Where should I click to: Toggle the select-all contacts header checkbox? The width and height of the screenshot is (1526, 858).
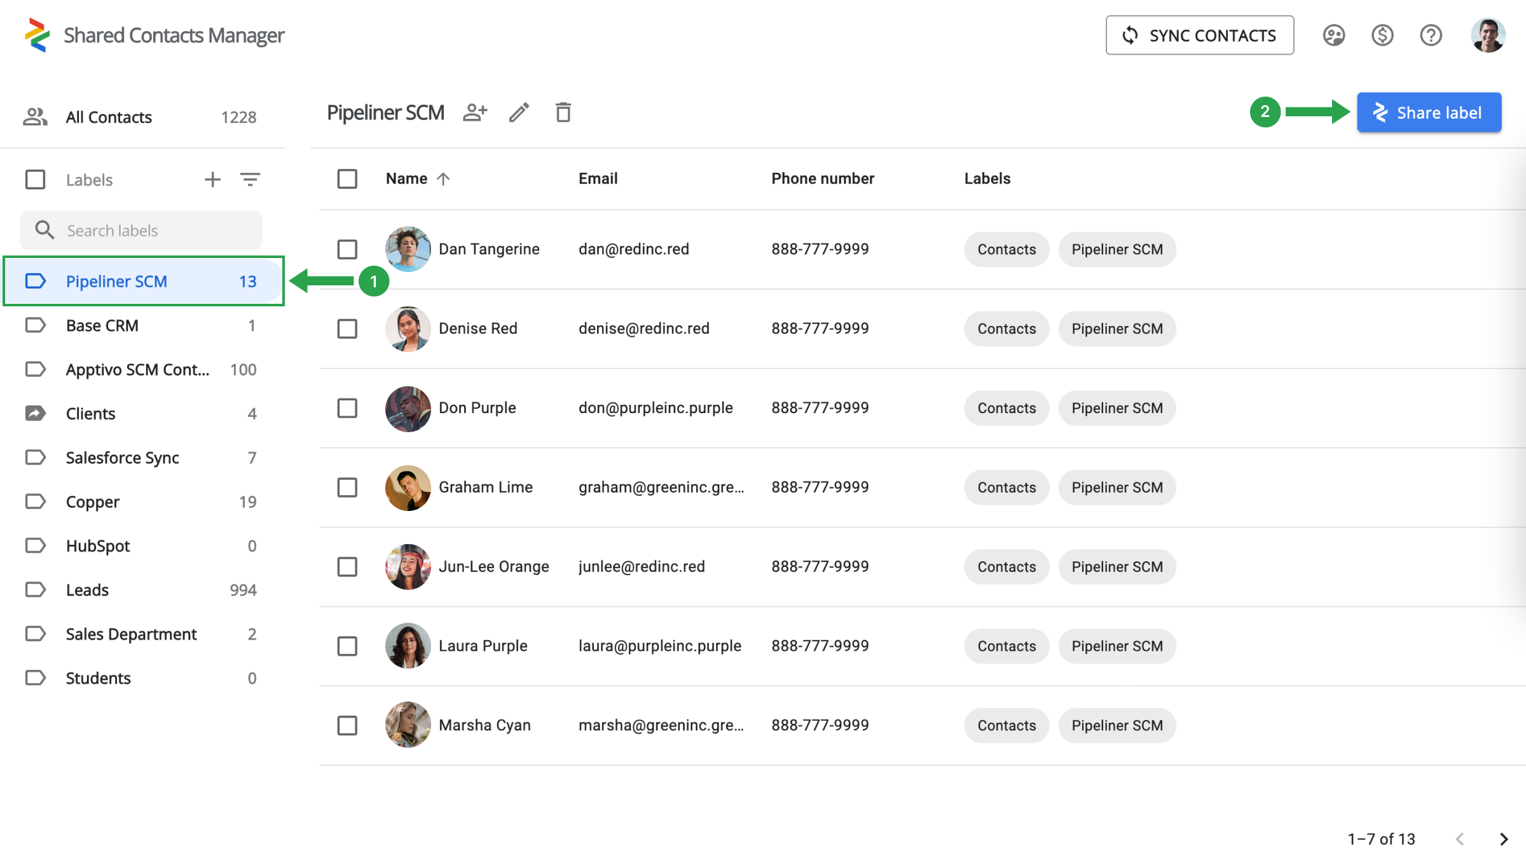(347, 179)
